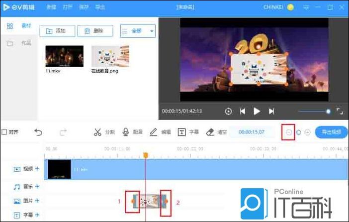Click the loop/replay icon in player controls
The image size is (349, 222).
point(228,111)
